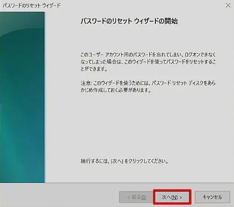This screenshot has width=234, height=207.
Task: Click the bracketed [次へ] text in the instruction
Action: (117, 161)
